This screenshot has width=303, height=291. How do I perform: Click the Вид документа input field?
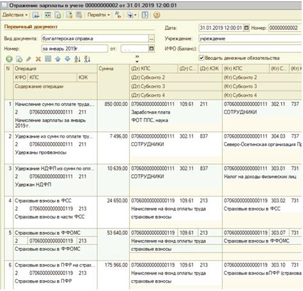[x=95, y=38]
